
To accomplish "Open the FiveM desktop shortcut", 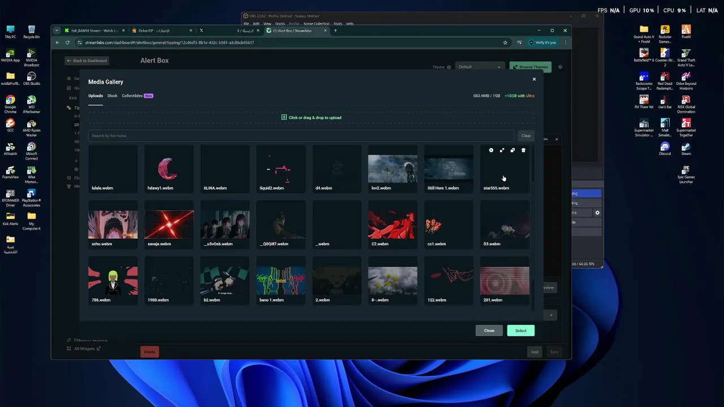I will 686,32.
